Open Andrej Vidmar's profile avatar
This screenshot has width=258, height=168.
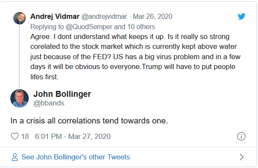[19, 18]
